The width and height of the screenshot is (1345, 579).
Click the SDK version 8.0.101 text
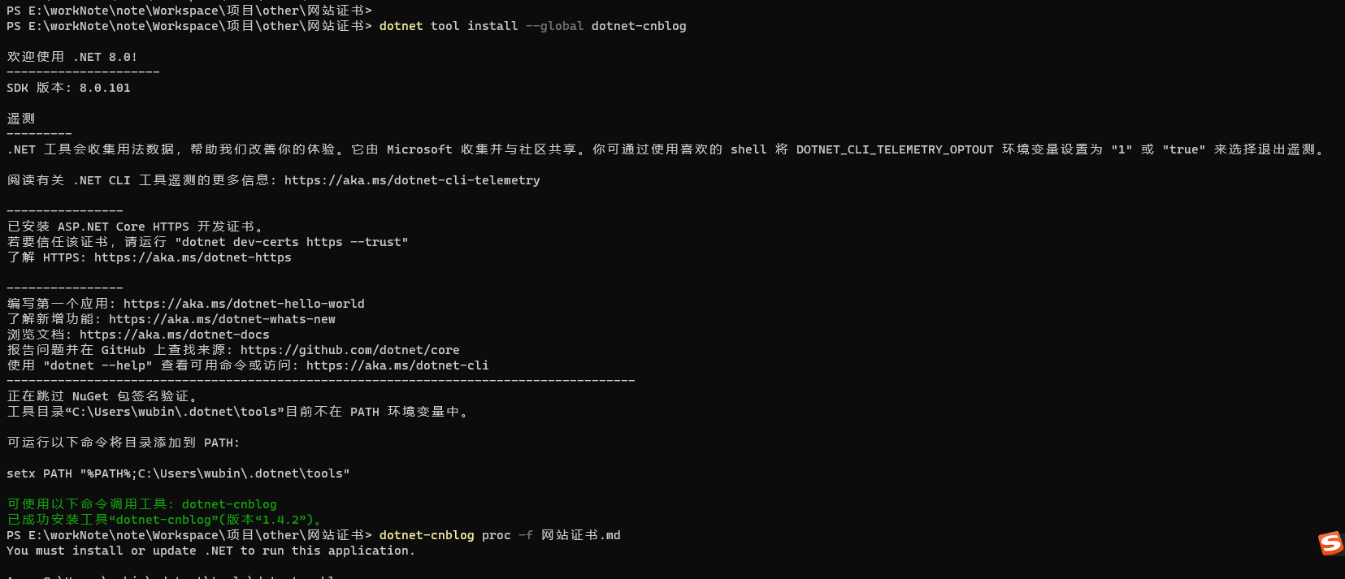[68, 88]
